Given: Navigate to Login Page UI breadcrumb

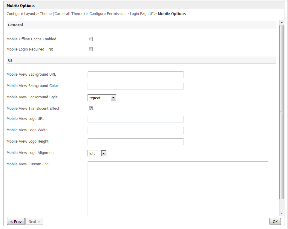Looking at the screenshot, I should click(x=141, y=14).
